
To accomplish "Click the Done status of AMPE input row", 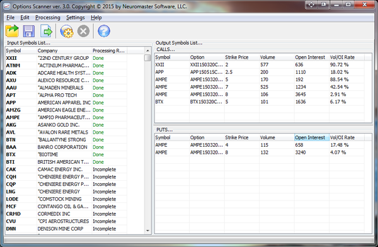I will (x=98, y=117).
